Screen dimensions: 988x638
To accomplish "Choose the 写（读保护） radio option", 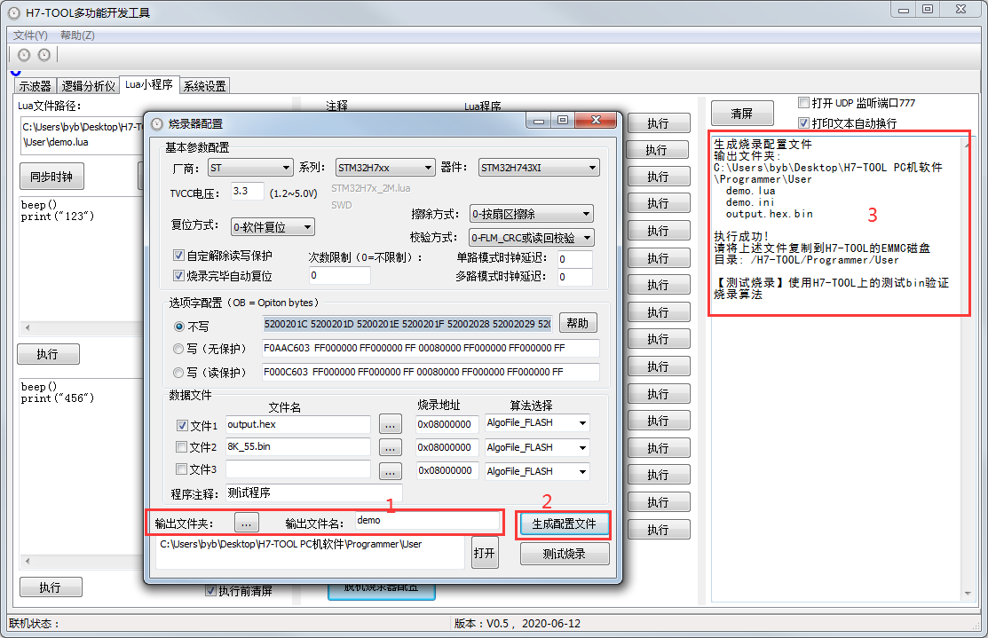I will 178,372.
